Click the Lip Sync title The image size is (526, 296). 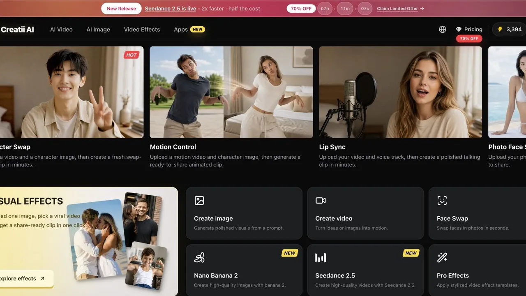(x=332, y=147)
